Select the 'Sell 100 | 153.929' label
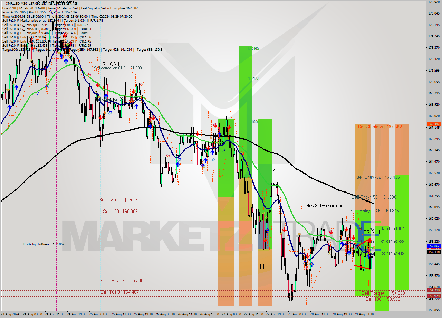Viewport: 442px width, 318px height. (x=383, y=299)
